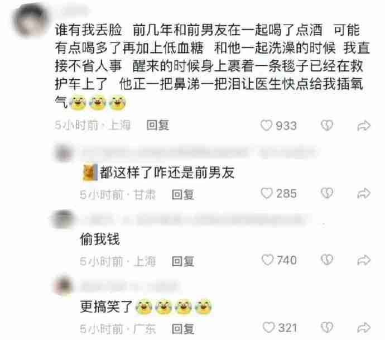Like the '偷我钱' reply with 740 likes
Viewport: 385px width, 340px height.
point(267,260)
